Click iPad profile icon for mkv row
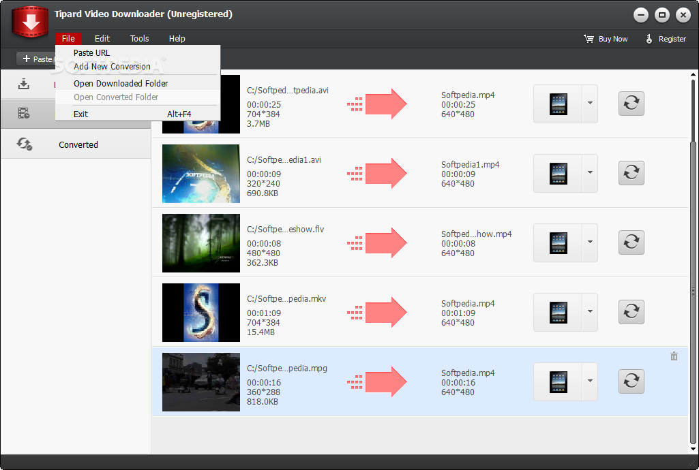Image resolution: width=699 pixels, height=470 pixels. [558, 312]
